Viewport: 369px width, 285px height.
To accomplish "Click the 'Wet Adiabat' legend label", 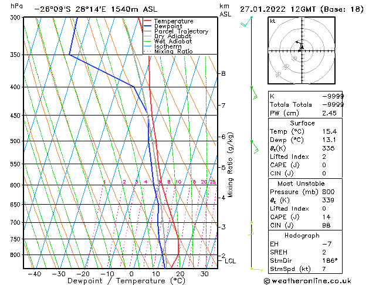I will pyautogui.click(x=173, y=41).
